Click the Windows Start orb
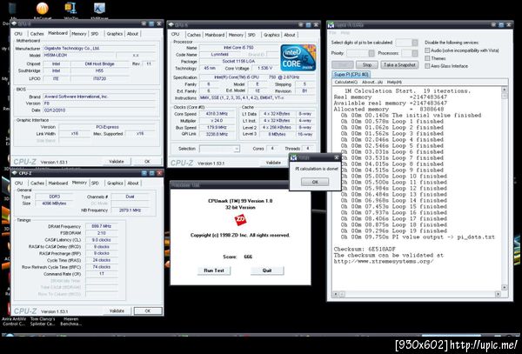Screen dimensions: 522x354 click(x=10, y=336)
